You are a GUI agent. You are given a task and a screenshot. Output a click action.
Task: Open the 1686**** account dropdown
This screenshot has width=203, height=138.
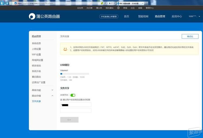(194, 16)
